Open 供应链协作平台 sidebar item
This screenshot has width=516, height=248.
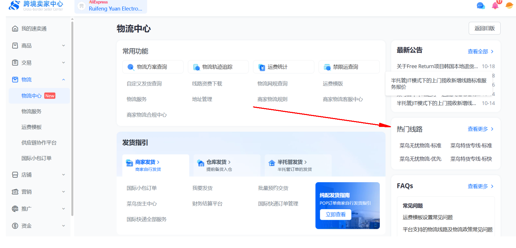tap(39, 143)
